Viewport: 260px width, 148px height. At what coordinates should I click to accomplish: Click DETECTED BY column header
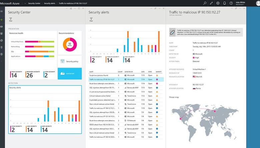pos(129,72)
